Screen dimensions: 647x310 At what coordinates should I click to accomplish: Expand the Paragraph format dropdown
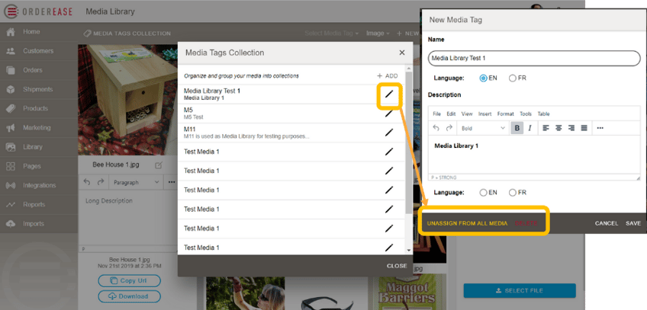point(136,183)
